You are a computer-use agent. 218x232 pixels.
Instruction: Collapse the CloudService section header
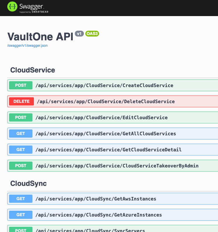click(x=33, y=70)
